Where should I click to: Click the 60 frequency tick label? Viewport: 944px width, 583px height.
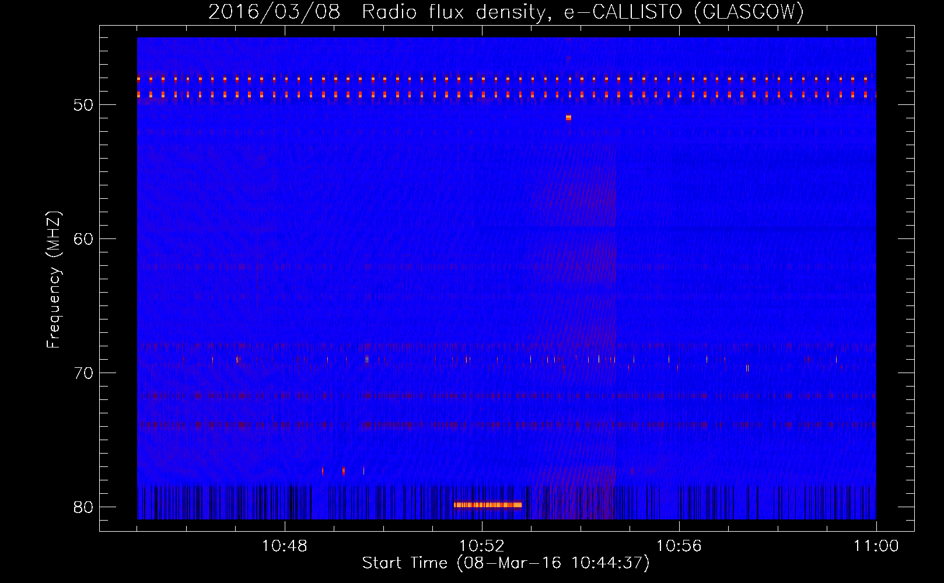83,239
